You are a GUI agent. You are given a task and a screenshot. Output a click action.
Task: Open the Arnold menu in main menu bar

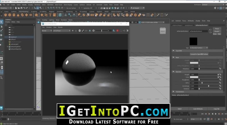point(116,5)
